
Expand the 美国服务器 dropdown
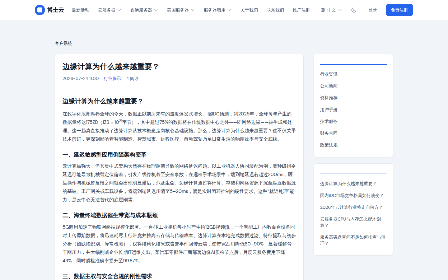[181, 10]
